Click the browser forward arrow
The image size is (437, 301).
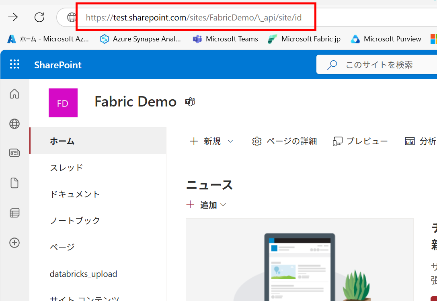coord(13,17)
